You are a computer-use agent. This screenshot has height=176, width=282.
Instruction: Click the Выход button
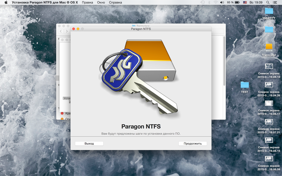[89, 144]
